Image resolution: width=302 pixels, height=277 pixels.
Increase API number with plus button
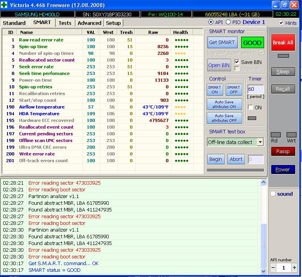(294, 268)
